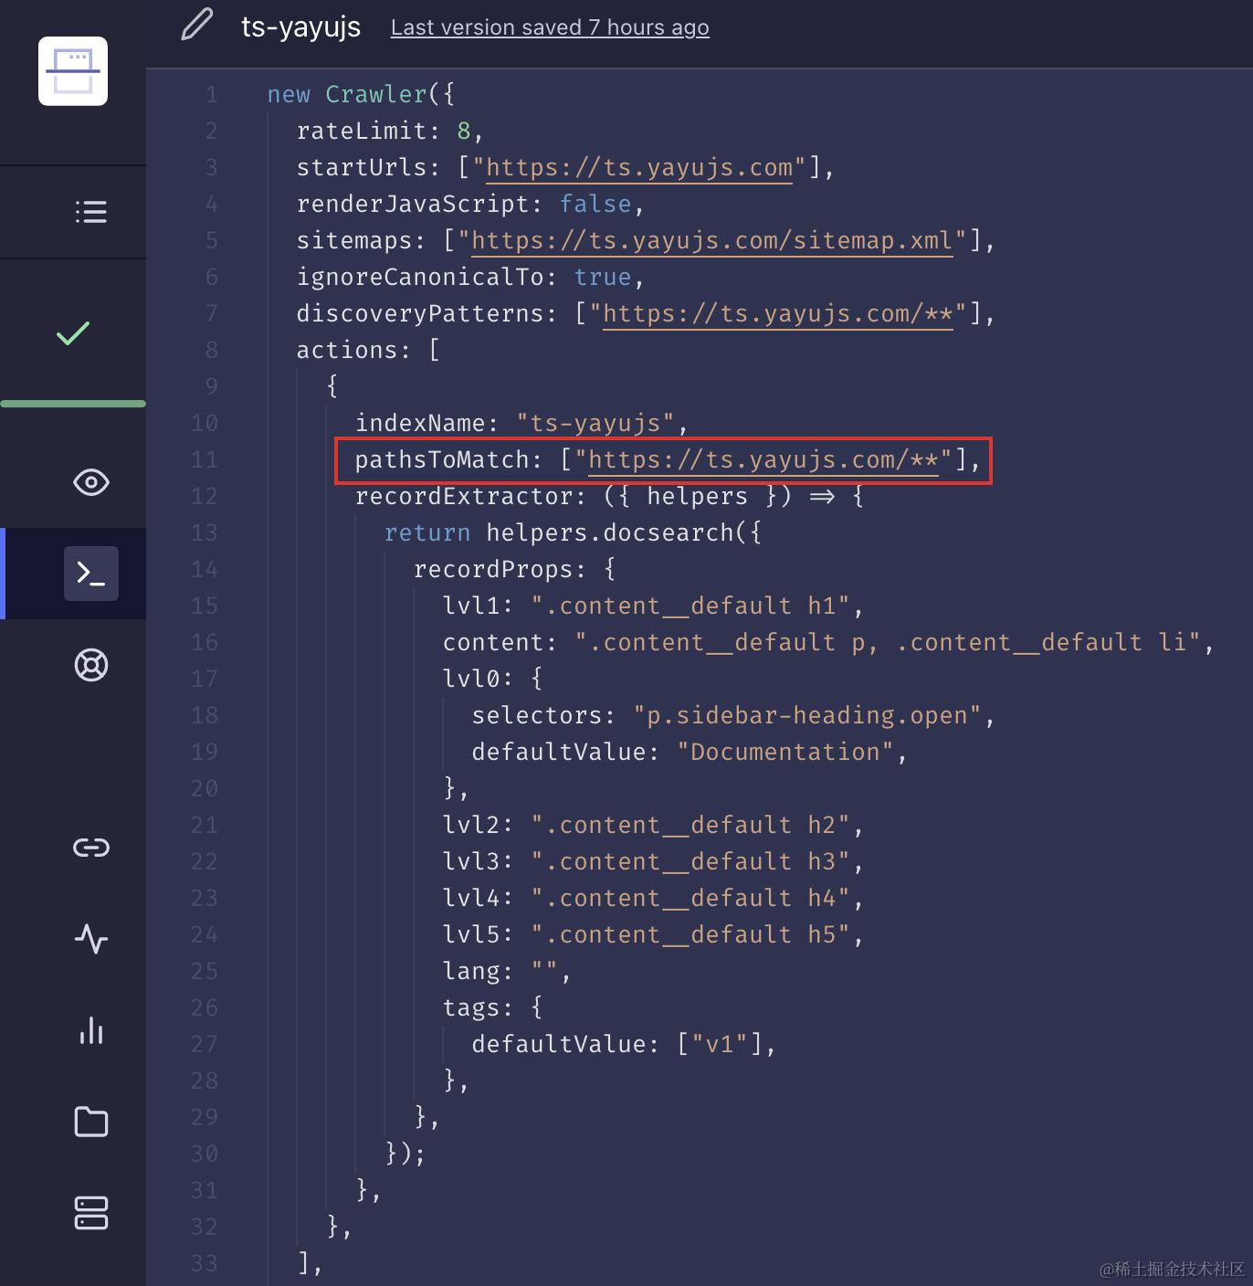
Task: Click the crawler app logo icon
Action: click(73, 71)
